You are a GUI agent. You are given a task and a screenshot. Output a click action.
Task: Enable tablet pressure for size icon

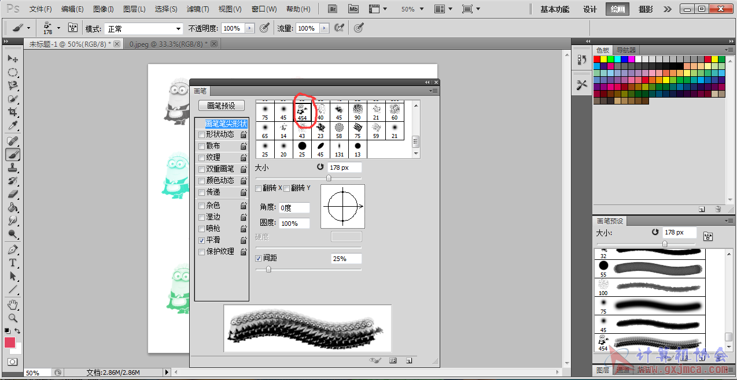(x=359, y=28)
